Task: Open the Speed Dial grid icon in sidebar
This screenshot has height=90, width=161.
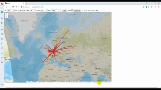Action: coord(2,29)
